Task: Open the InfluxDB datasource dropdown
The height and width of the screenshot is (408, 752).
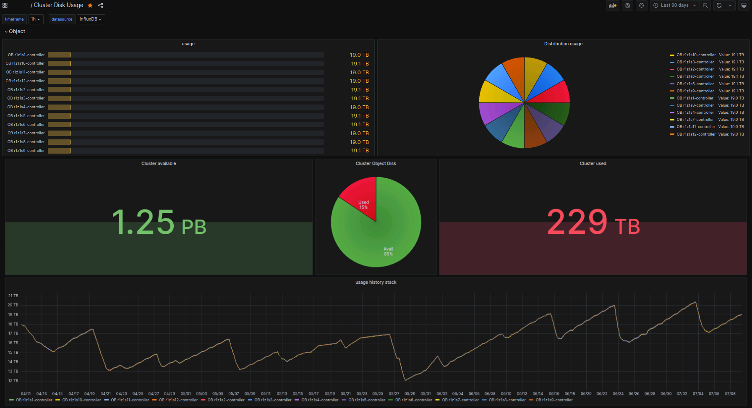Action: [90, 19]
